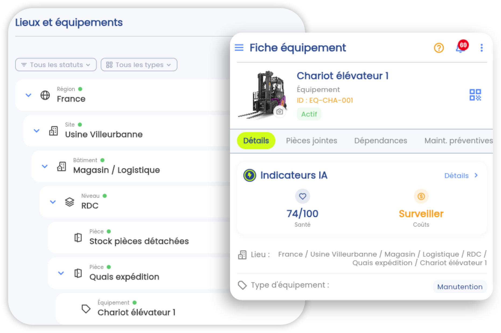
Task: Switch to the Dépendances tab
Action: click(381, 141)
